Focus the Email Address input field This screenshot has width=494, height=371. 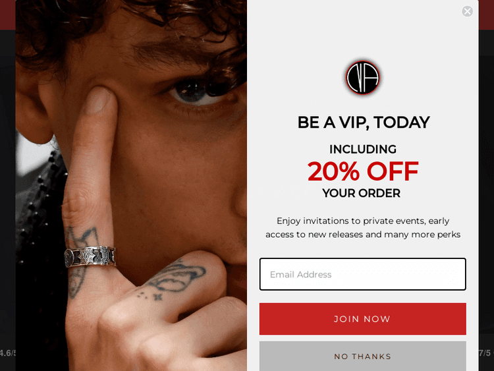pyautogui.click(x=363, y=274)
